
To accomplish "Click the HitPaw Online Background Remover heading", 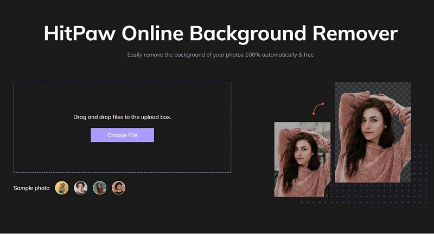I will coord(221,34).
